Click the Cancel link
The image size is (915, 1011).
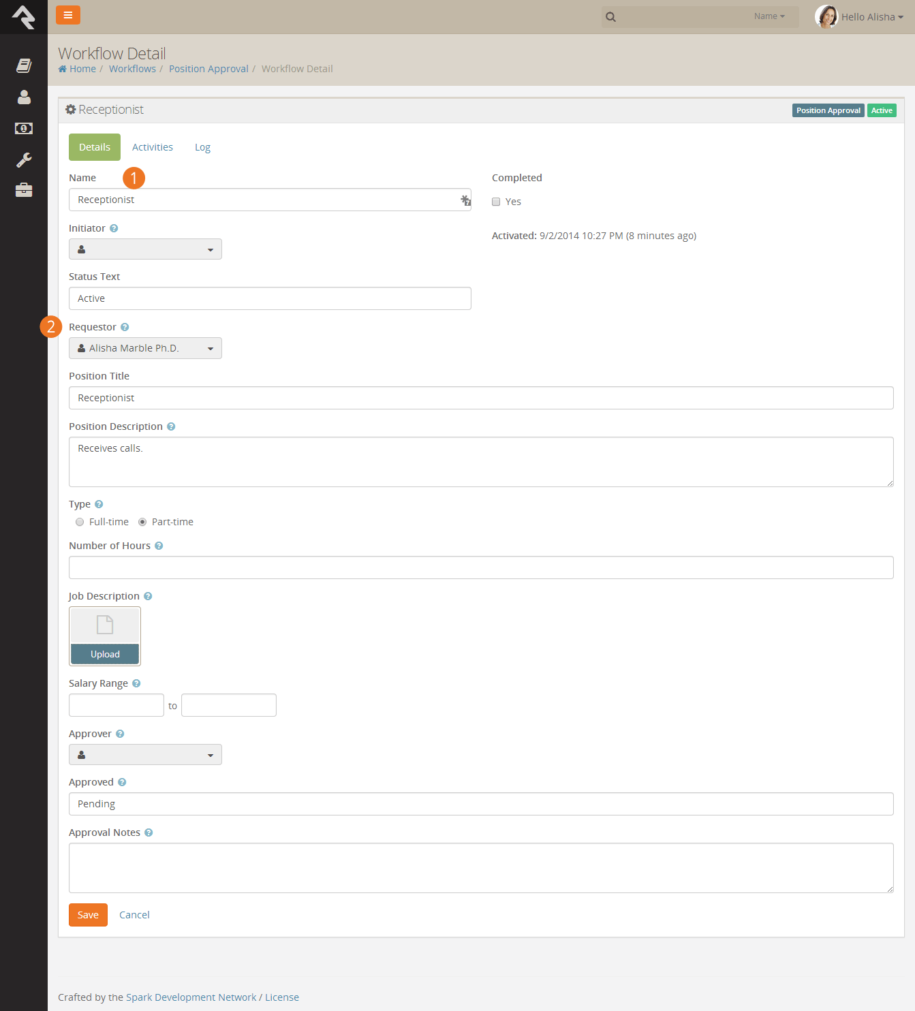tap(134, 915)
